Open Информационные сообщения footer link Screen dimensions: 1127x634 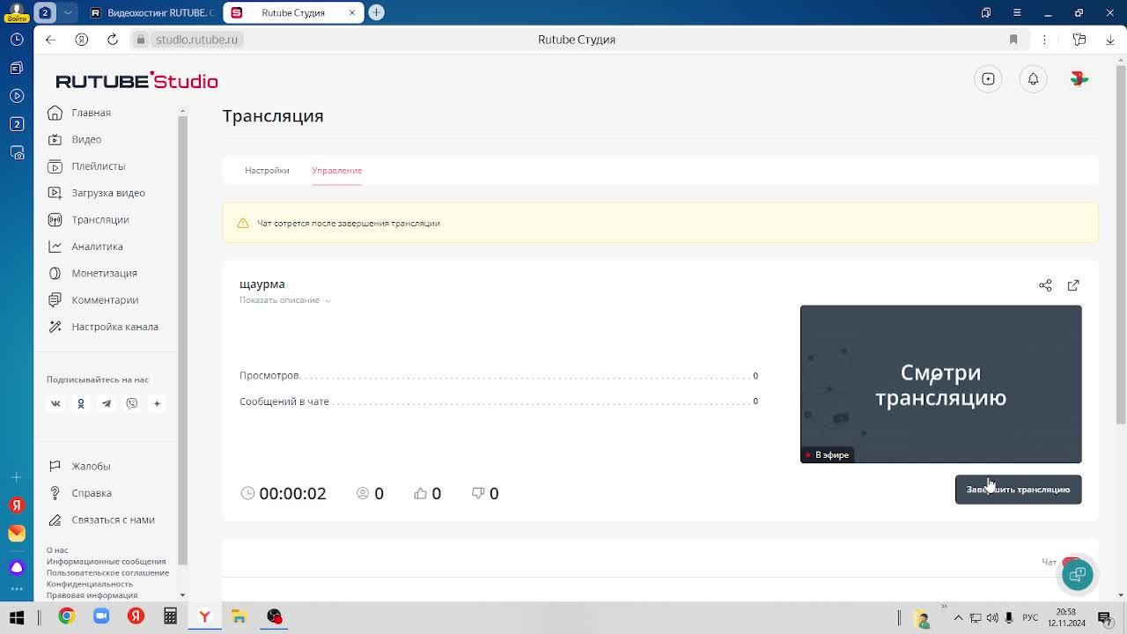click(x=107, y=562)
